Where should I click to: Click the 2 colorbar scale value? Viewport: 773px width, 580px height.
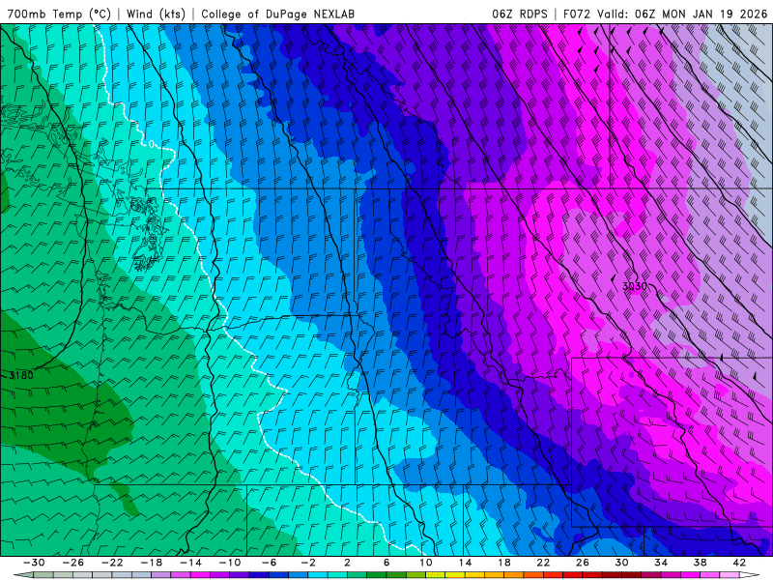[x=347, y=563]
